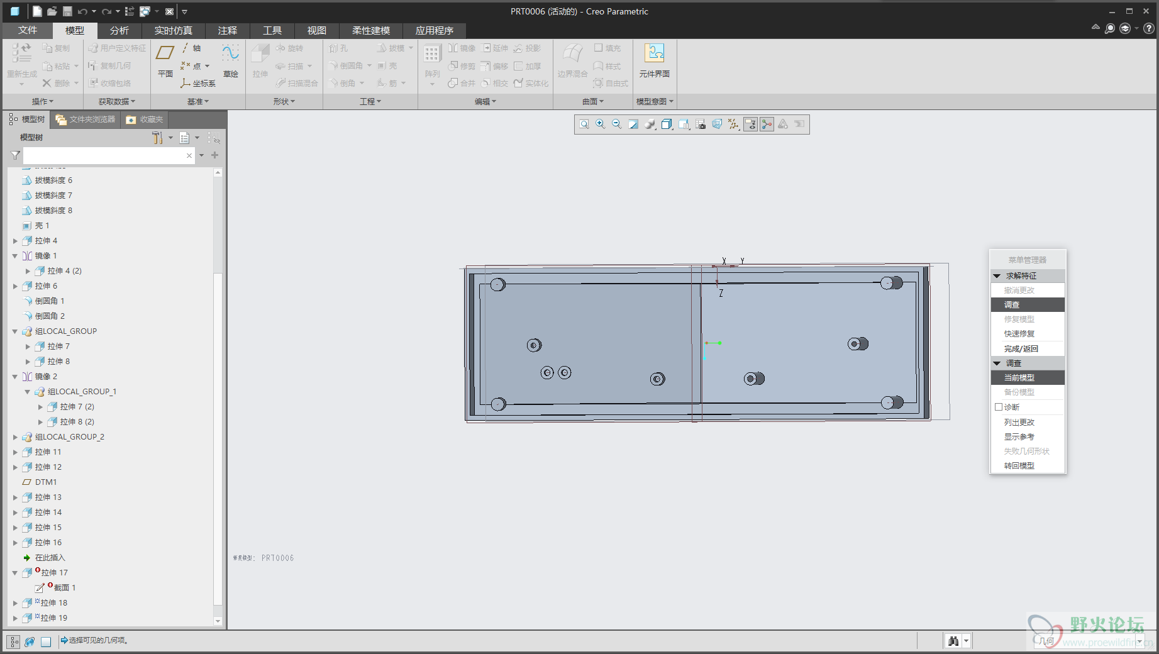Collapse the 镜像 1 tree node

point(15,256)
